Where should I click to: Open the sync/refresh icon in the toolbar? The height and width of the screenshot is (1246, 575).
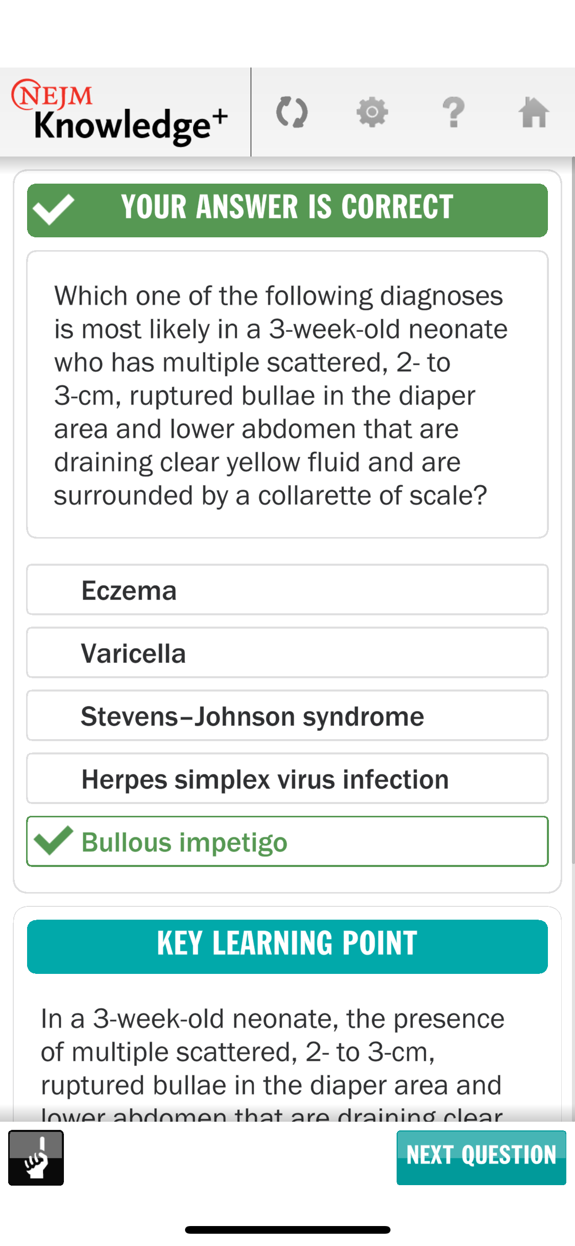click(292, 113)
